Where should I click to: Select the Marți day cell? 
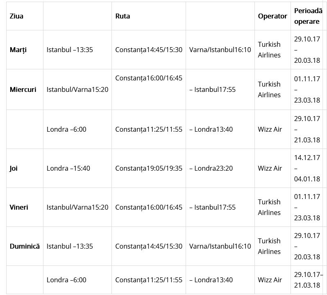(18, 50)
